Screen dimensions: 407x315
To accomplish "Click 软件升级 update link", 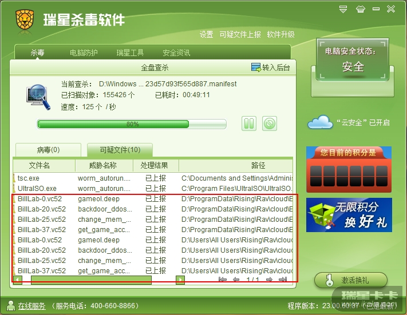I will 281,34.
